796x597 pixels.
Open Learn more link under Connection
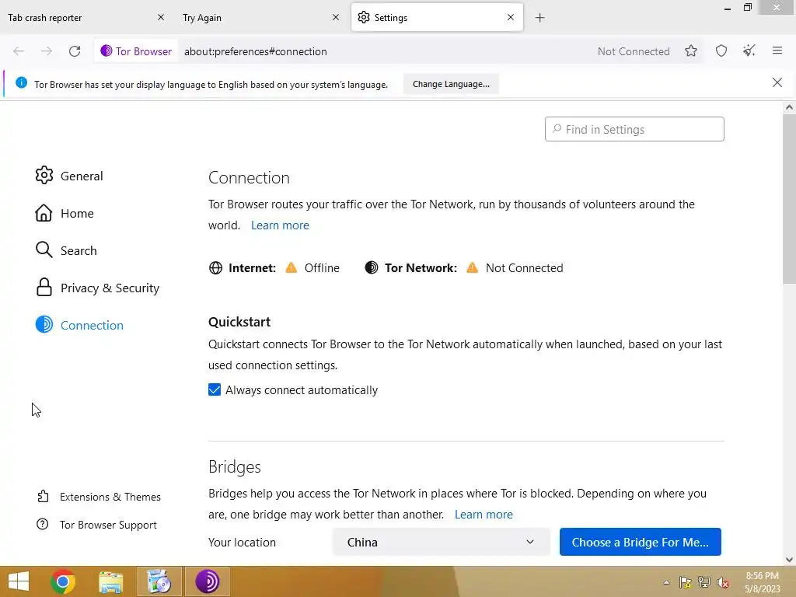280,225
